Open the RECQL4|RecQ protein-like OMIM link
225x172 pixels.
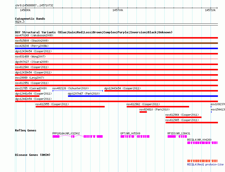tap(205, 164)
